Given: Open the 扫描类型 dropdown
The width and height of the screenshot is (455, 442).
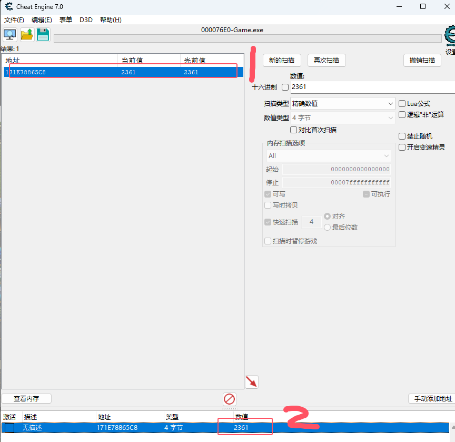Looking at the screenshot, I should (x=342, y=104).
